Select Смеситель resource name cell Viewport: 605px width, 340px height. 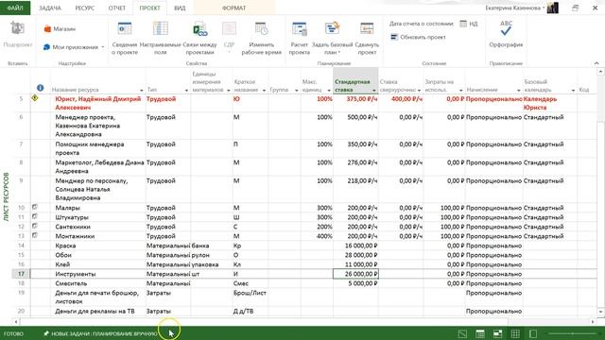tap(98, 283)
